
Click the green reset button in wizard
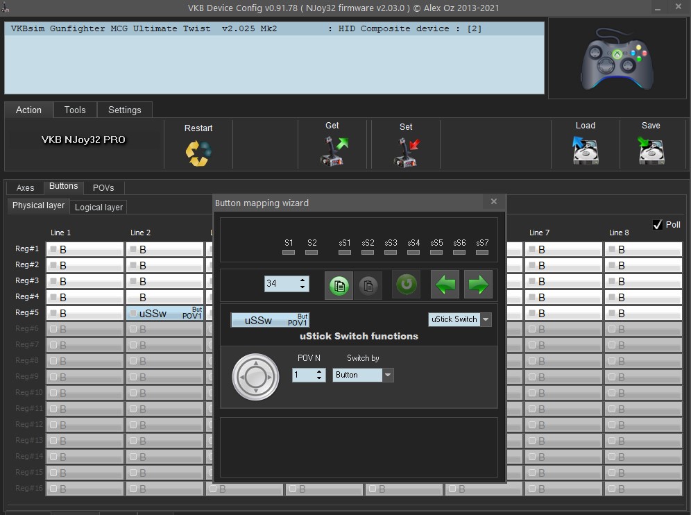pyautogui.click(x=407, y=285)
